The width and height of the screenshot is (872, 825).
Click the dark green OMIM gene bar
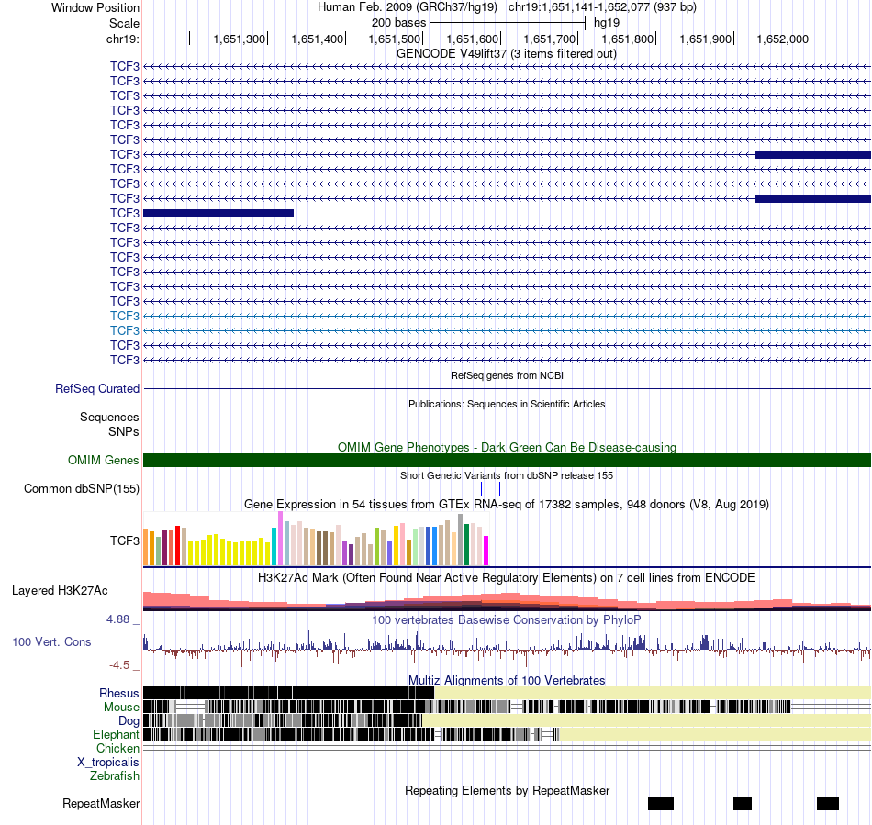(x=507, y=461)
